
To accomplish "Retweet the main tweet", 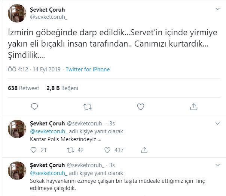I will tap(88, 107).
